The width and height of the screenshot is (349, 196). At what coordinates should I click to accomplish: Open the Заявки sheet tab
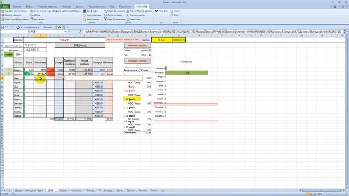pos(63,191)
